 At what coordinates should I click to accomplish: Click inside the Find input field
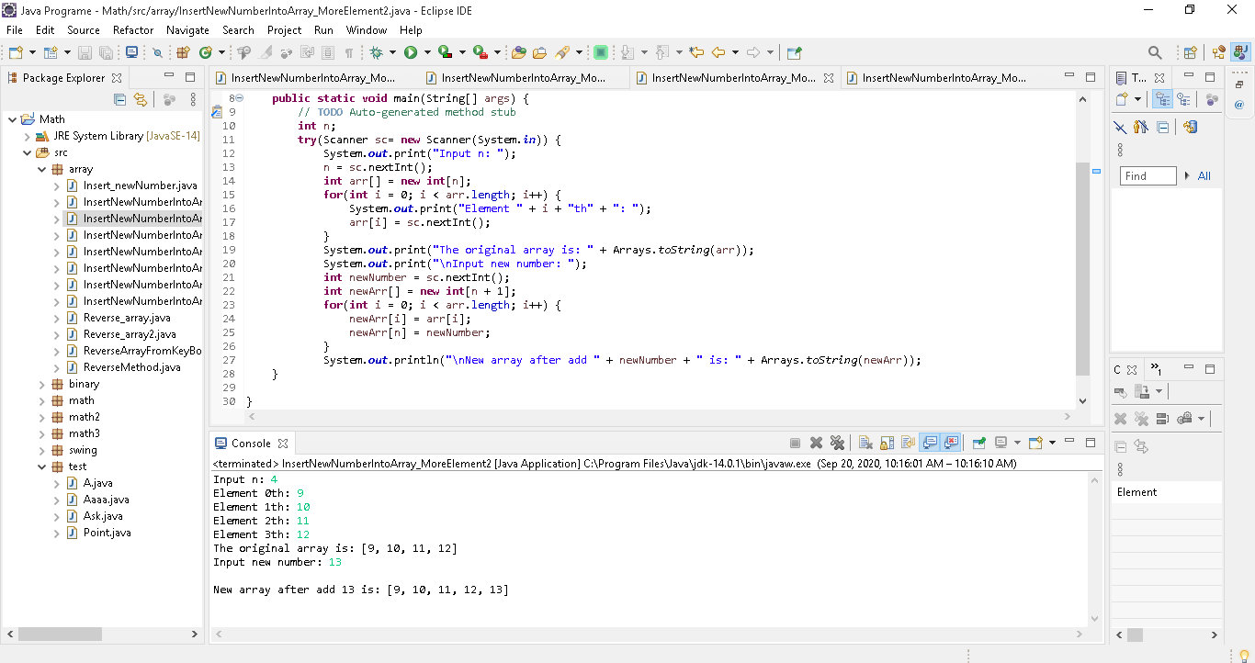point(1147,175)
